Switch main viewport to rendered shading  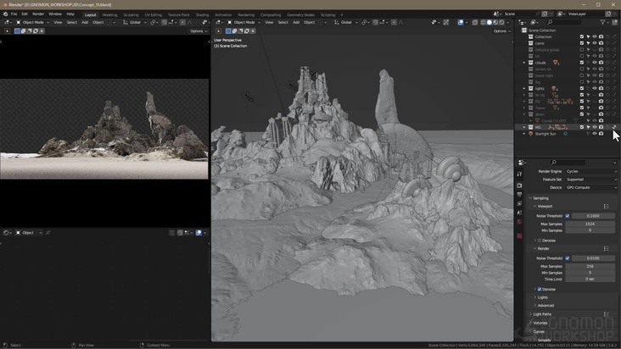(501, 23)
